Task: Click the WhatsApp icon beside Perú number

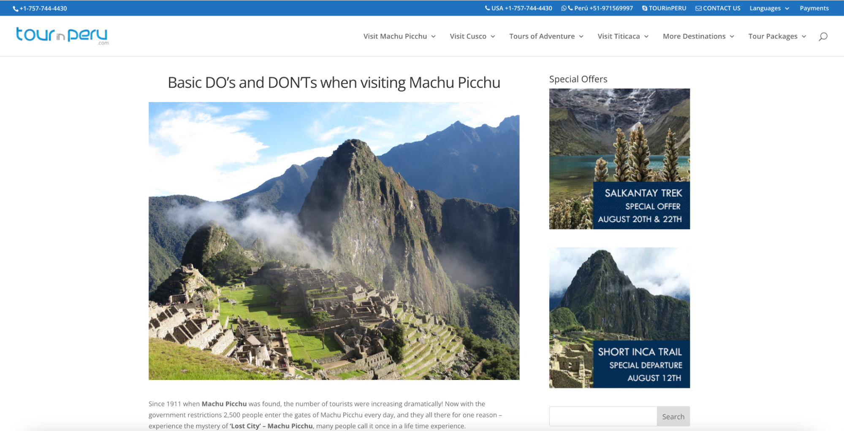Action: pos(563,8)
